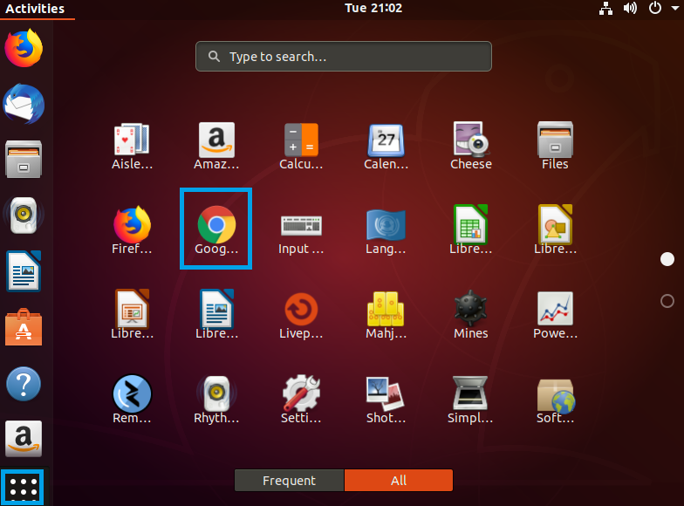Launch LibreOffice Impress presentation app

tap(132, 314)
